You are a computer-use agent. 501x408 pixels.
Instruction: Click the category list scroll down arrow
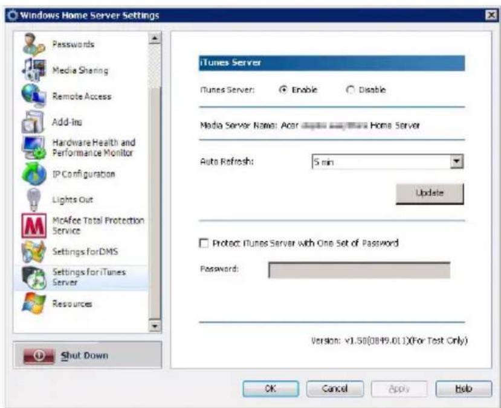[155, 326]
